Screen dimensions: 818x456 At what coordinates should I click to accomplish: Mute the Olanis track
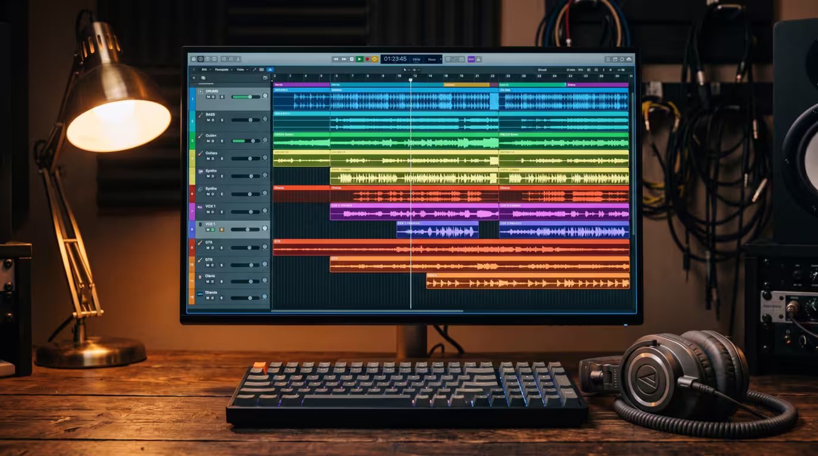point(207,281)
